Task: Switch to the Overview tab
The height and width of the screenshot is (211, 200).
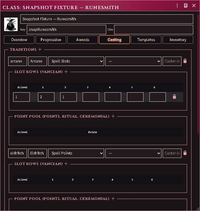Action: 19,40
